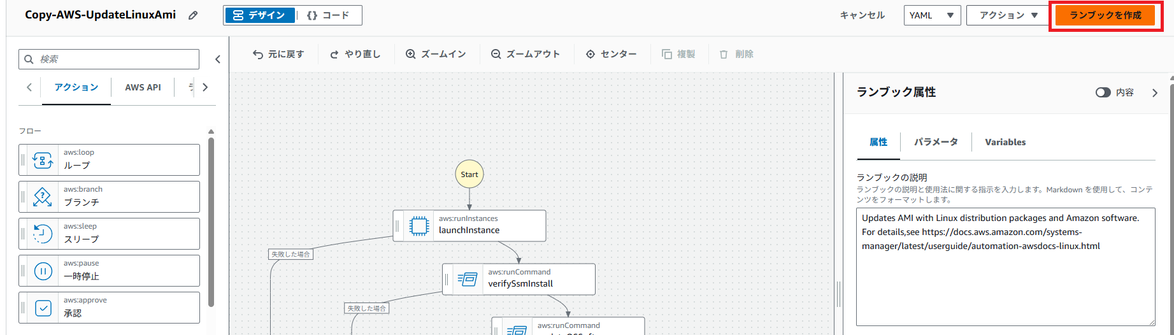Click the actions list scrollbar
The image size is (1174, 335).
click(211, 221)
